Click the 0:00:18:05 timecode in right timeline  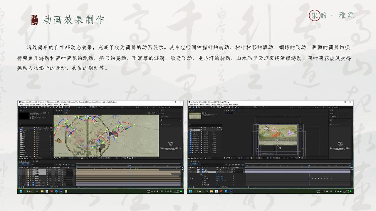coord(194,164)
